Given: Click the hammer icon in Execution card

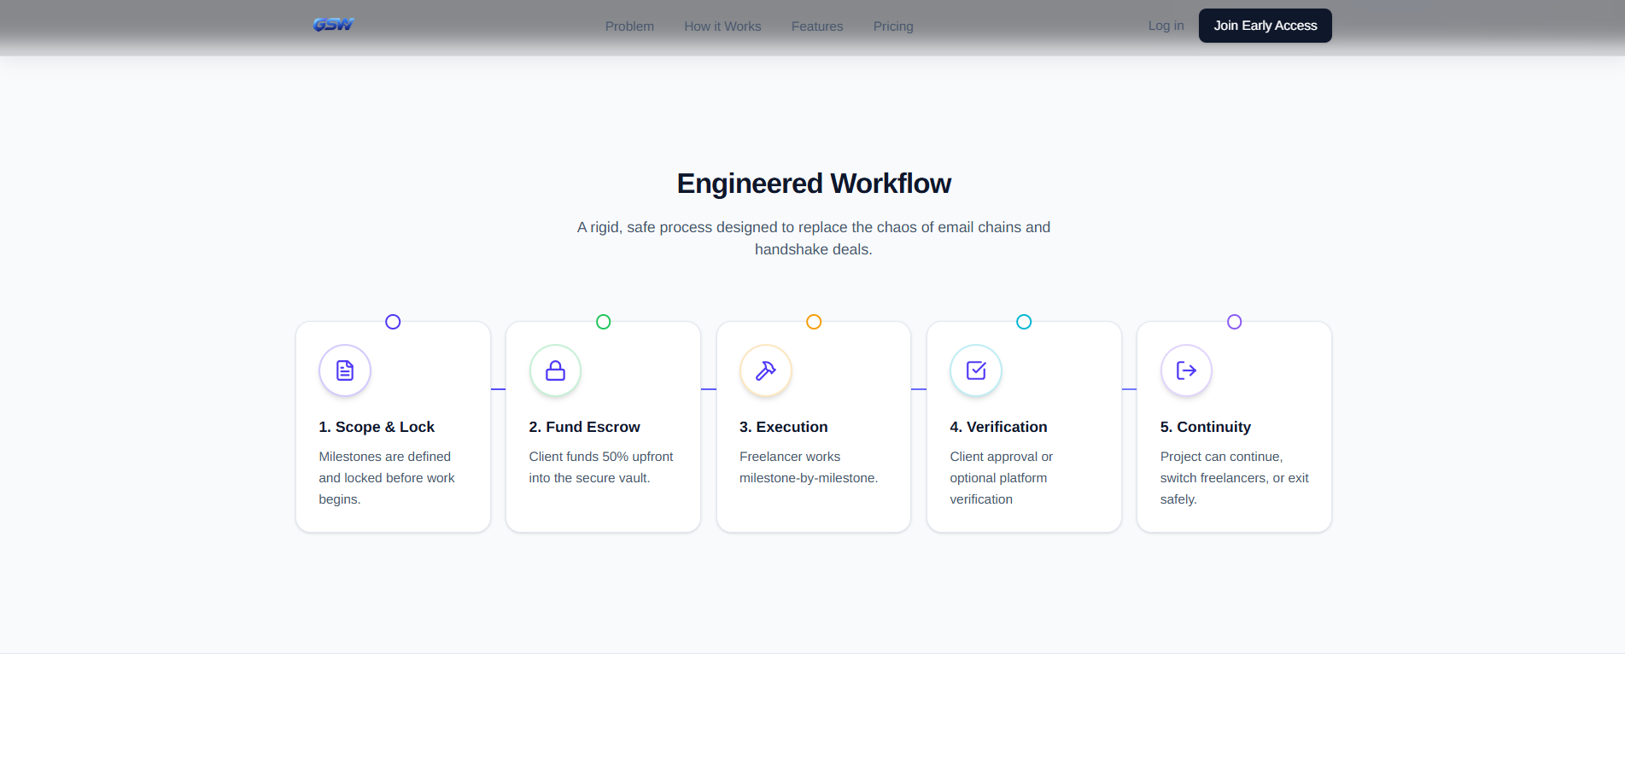Looking at the screenshot, I should point(766,370).
